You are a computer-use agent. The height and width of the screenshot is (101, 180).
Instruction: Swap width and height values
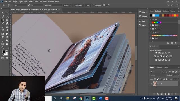pos(29,5)
